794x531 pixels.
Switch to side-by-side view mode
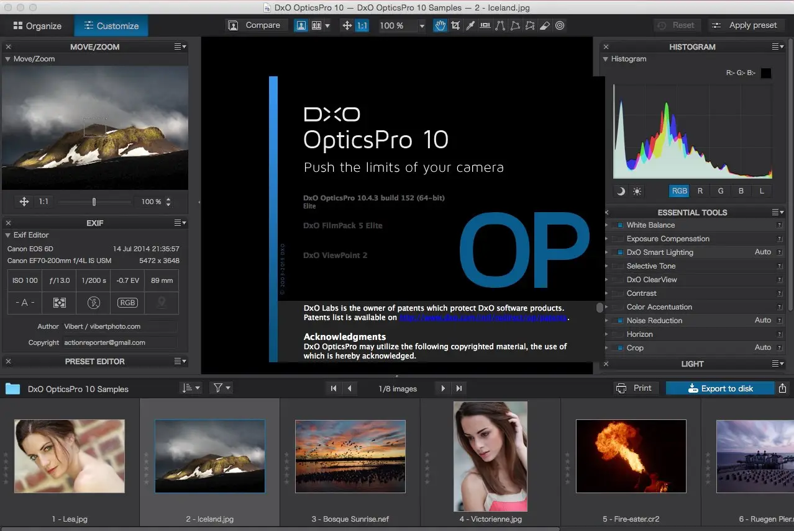pyautogui.click(x=316, y=25)
